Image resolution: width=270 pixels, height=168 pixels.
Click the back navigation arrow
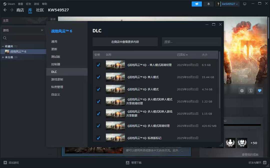(x=5, y=10)
